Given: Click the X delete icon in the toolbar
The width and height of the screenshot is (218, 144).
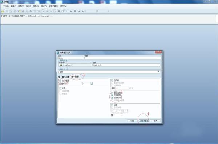Looking at the screenshot, I should pos(31,11).
